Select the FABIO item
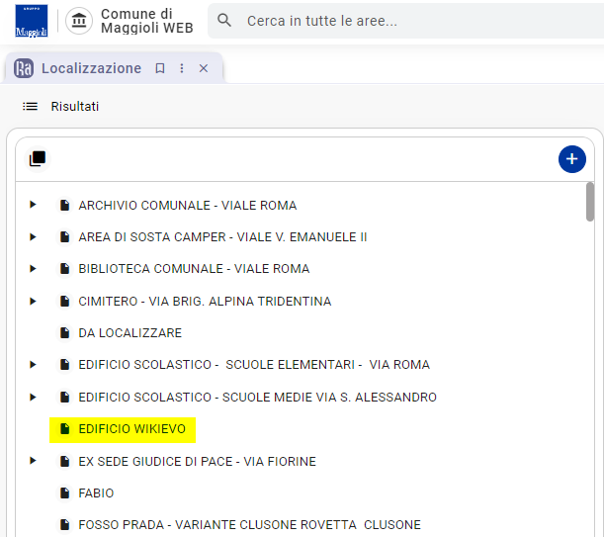This screenshot has height=537, width=604. click(96, 492)
